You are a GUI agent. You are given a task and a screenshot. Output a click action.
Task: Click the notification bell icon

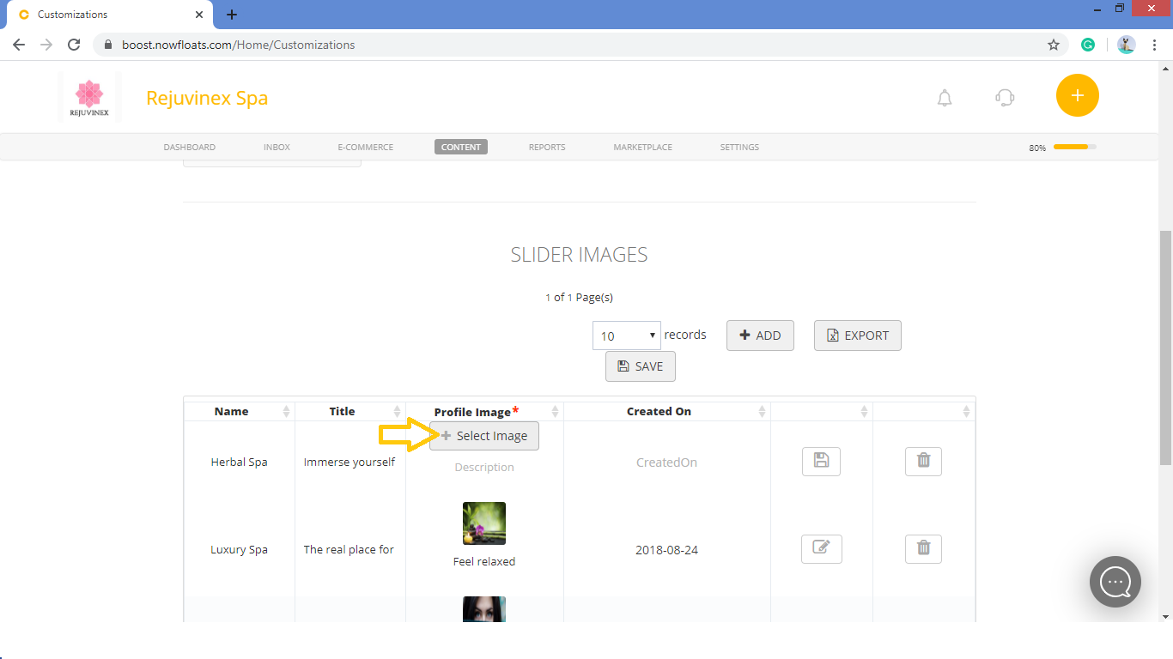945,98
